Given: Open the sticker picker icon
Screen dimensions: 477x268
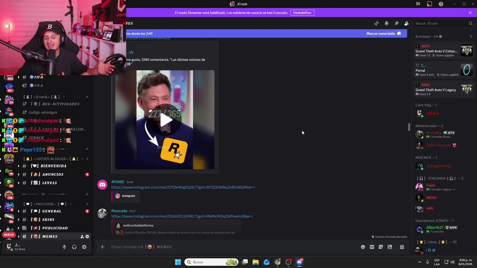Looking at the screenshot, I should [x=381, y=247].
